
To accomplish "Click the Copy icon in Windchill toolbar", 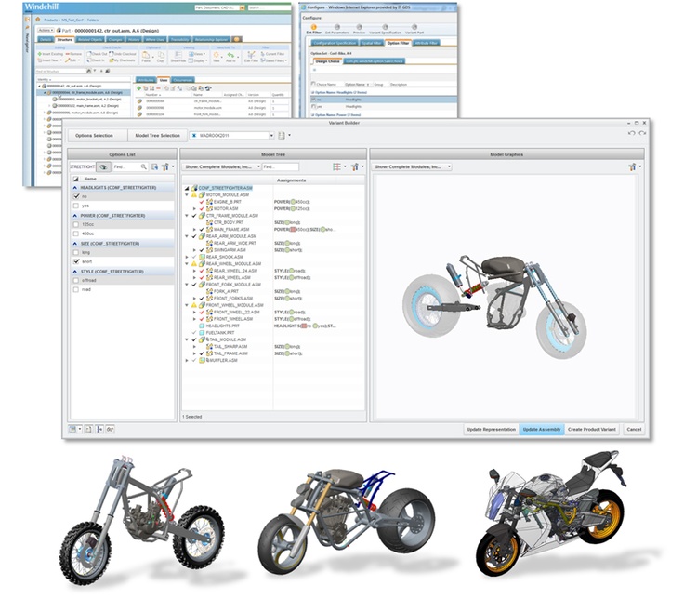I will [x=161, y=55].
